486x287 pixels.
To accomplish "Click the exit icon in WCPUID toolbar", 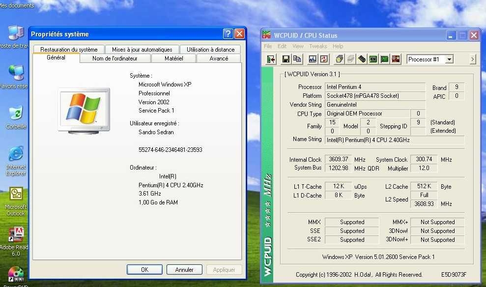I will (271, 59).
